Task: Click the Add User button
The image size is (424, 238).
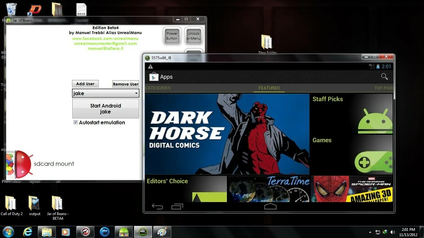Action: tap(85, 84)
